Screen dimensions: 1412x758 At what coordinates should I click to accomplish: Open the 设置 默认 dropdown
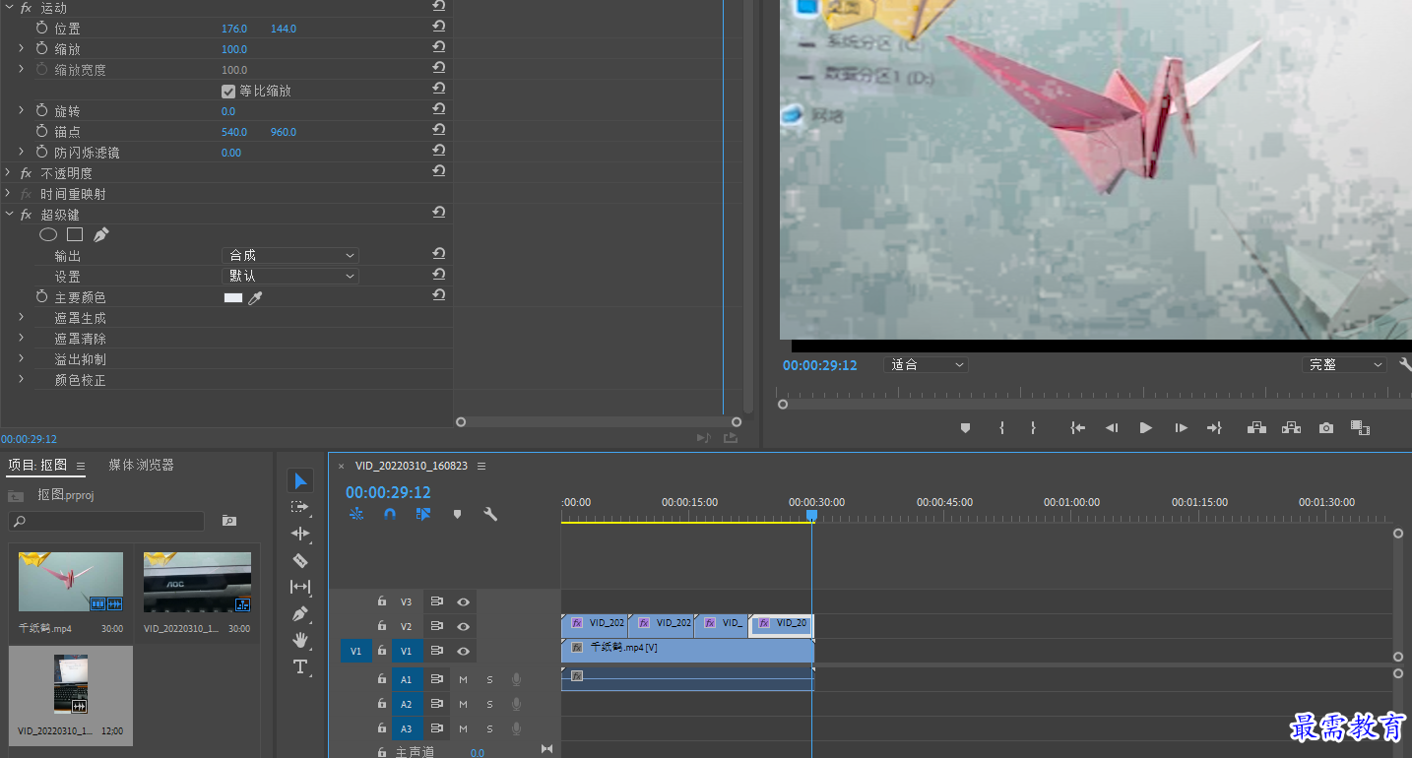[x=290, y=276]
